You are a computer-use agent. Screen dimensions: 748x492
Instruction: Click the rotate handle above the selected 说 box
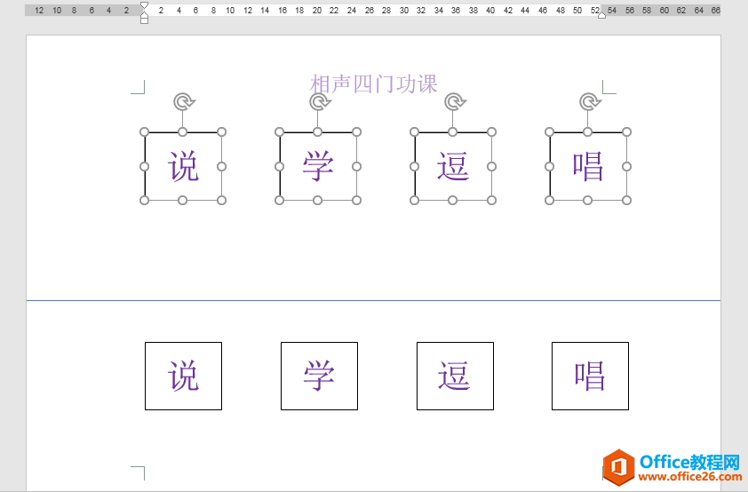tap(184, 102)
